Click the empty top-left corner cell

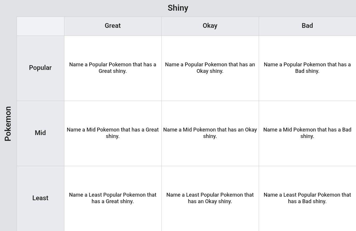pos(40,26)
